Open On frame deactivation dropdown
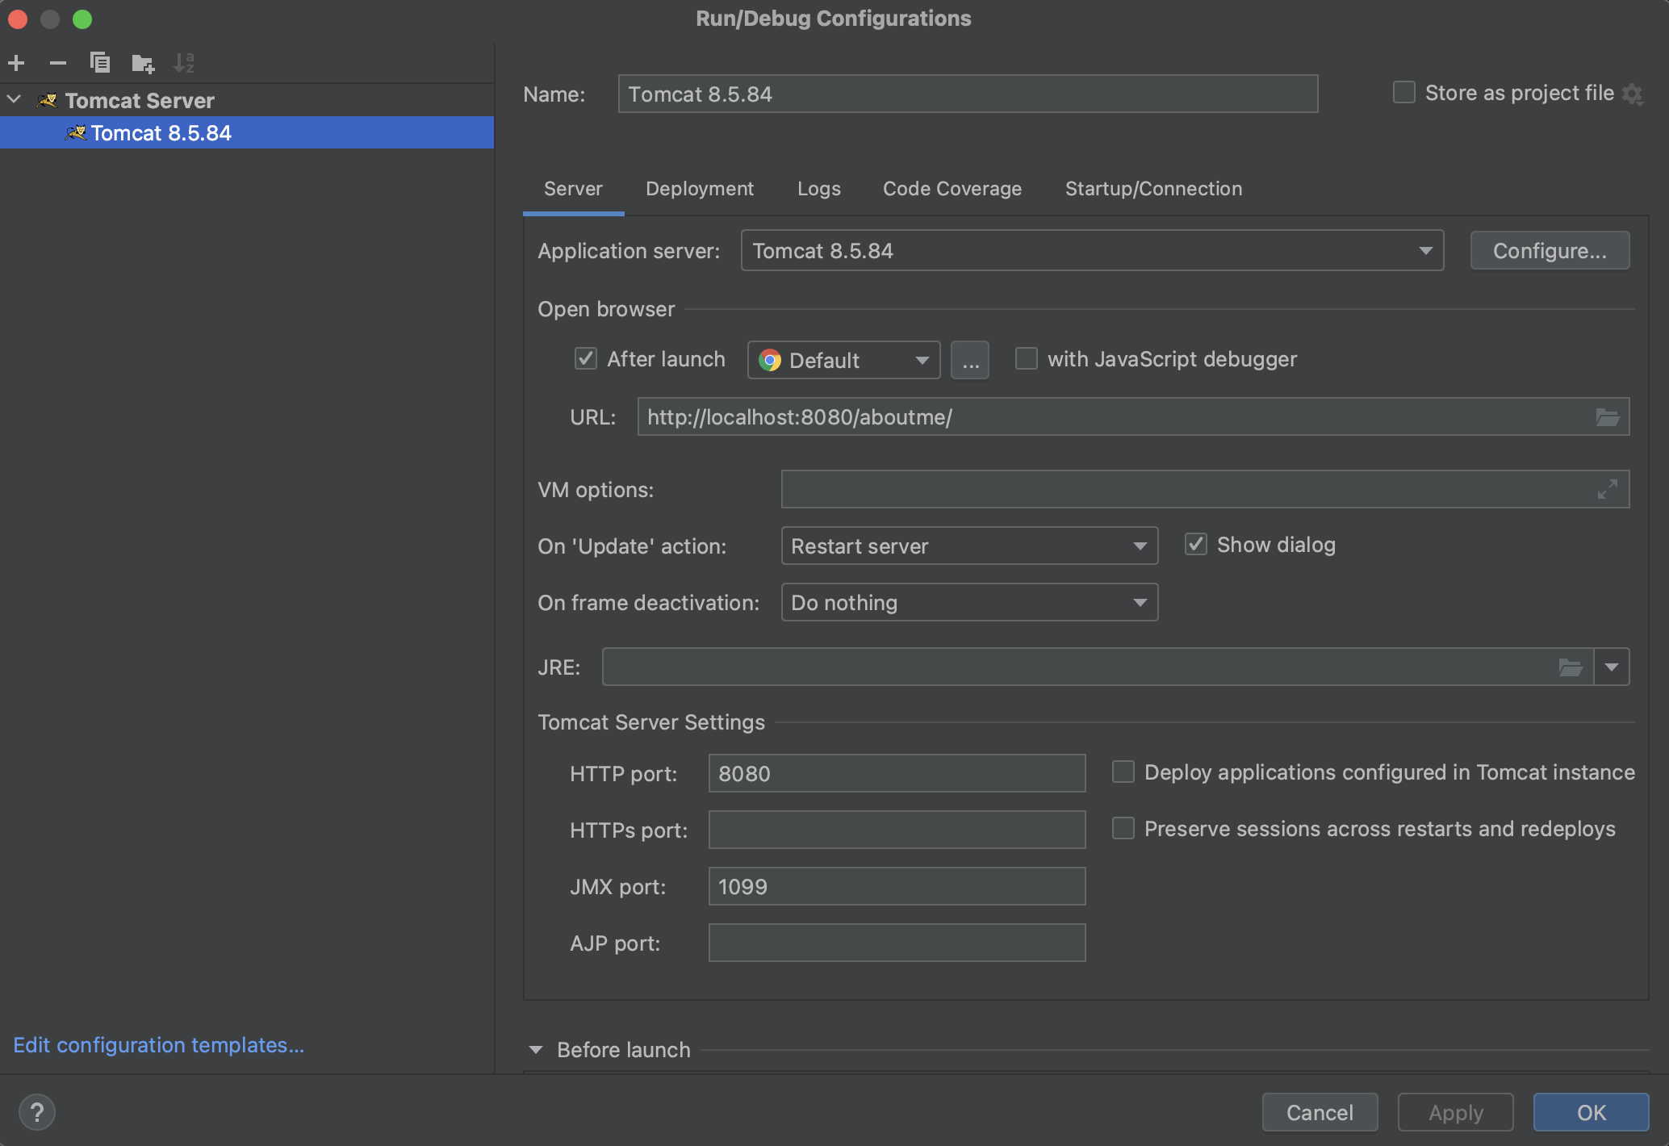This screenshot has width=1669, height=1146. (x=969, y=603)
